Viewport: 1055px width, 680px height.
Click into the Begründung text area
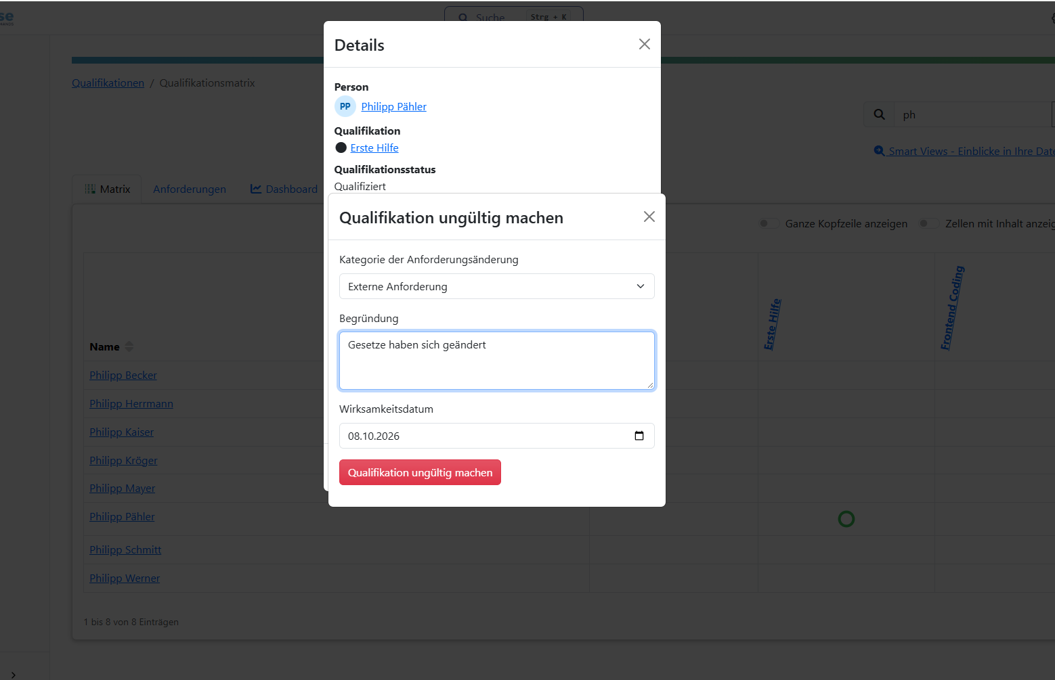tap(497, 361)
